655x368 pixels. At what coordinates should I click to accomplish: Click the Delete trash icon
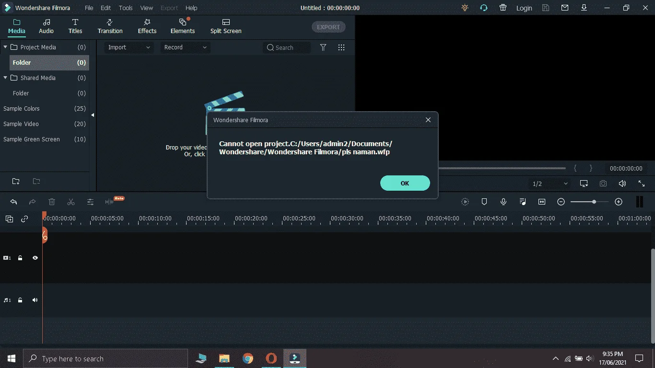tap(52, 202)
